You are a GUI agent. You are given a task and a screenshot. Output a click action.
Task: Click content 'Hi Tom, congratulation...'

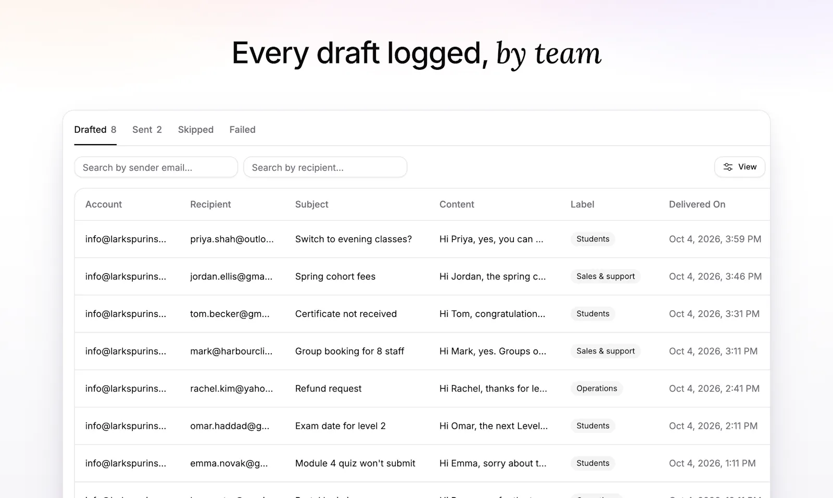493,314
